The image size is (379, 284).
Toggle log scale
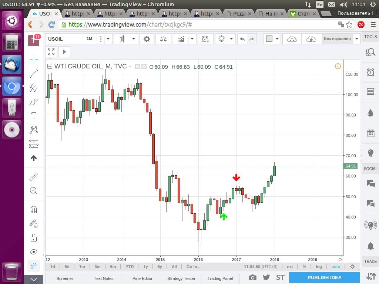319,267
